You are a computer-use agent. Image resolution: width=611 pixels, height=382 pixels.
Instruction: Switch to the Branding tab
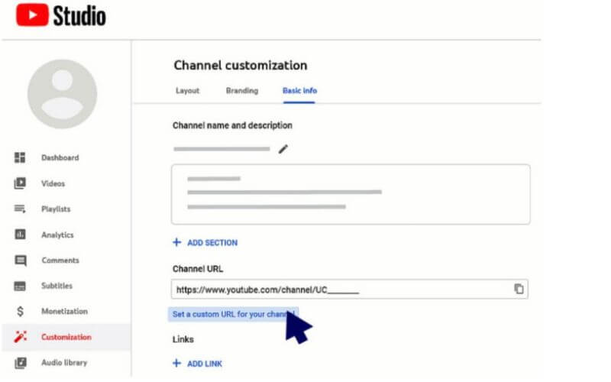(x=241, y=91)
